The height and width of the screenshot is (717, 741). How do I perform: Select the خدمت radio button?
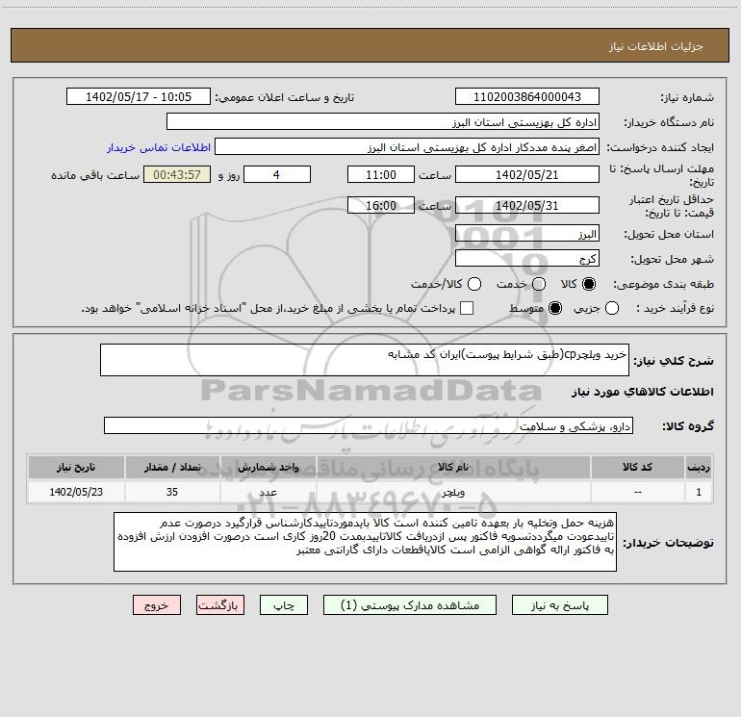coord(539,284)
